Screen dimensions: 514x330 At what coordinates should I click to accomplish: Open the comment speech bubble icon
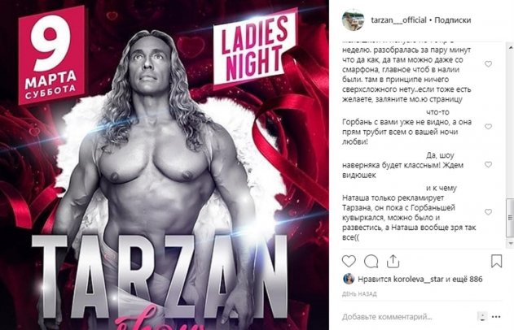point(371,262)
